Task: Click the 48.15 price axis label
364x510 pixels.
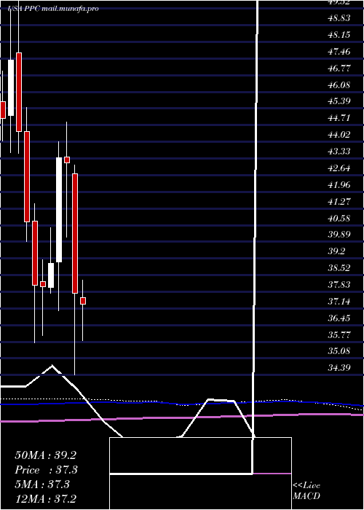Action: point(339,35)
